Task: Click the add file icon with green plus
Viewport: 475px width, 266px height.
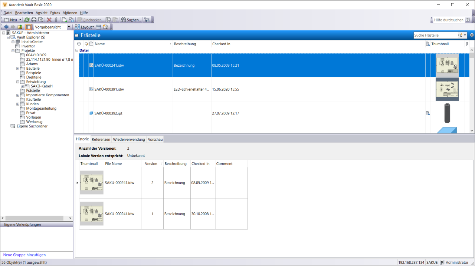Action: [x=65, y=20]
